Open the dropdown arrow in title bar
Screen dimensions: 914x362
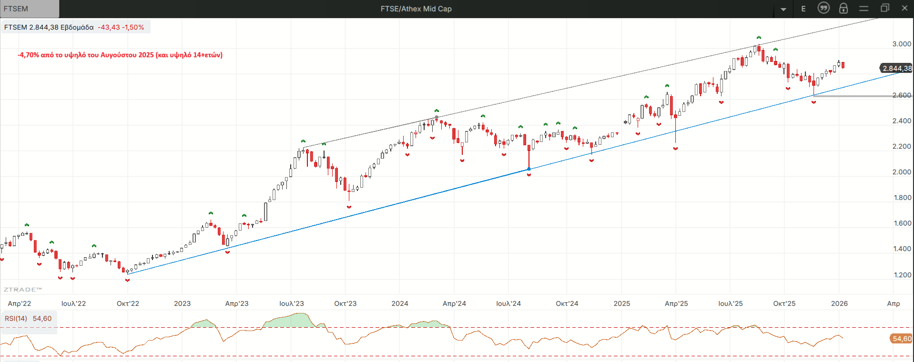click(x=783, y=9)
